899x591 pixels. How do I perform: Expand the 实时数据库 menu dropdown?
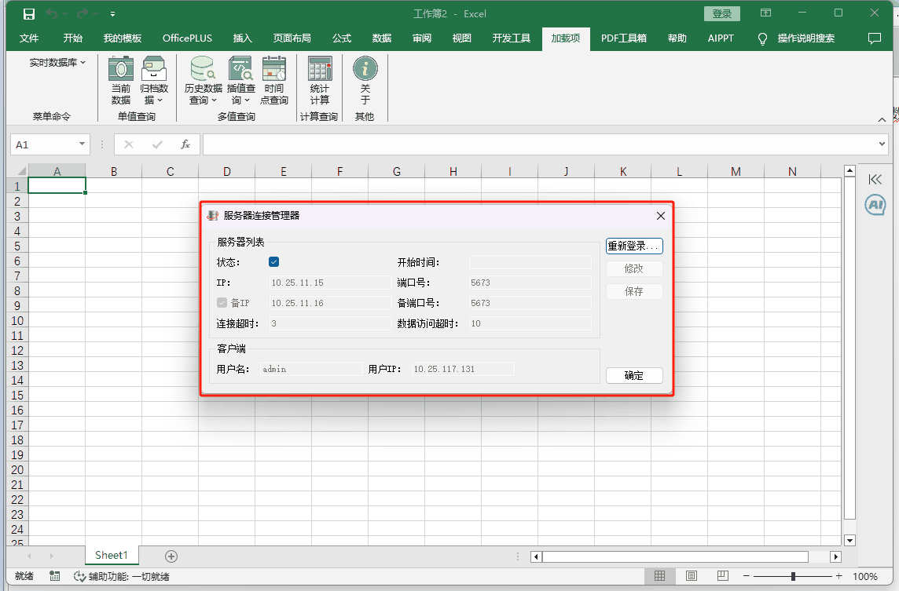point(57,63)
